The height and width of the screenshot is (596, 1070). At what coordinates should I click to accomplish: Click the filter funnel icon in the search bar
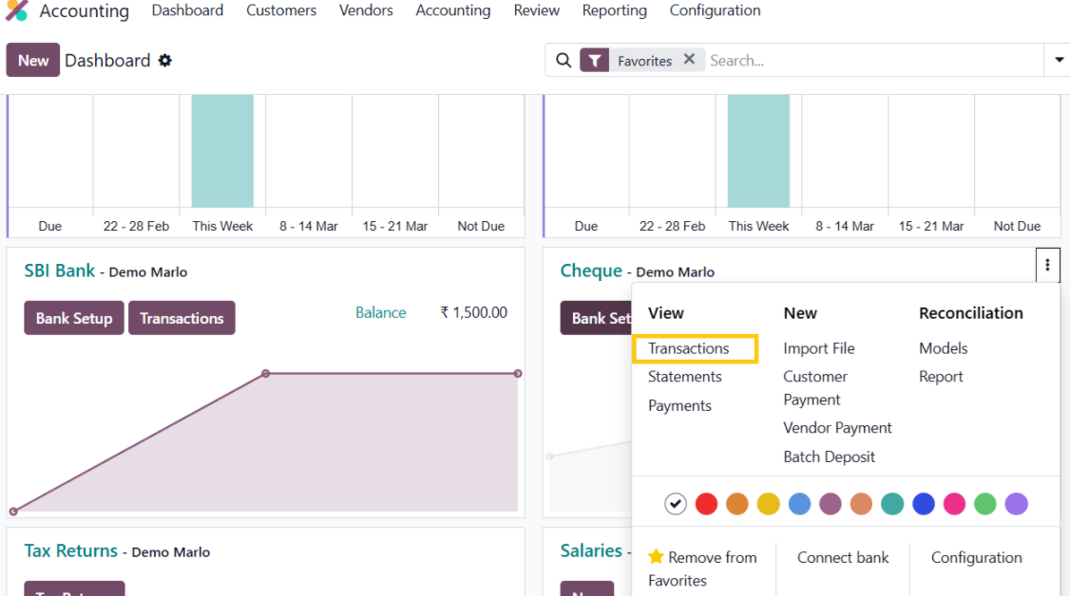point(594,61)
